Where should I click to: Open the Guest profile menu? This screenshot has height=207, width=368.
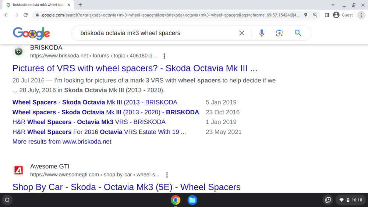344,15
